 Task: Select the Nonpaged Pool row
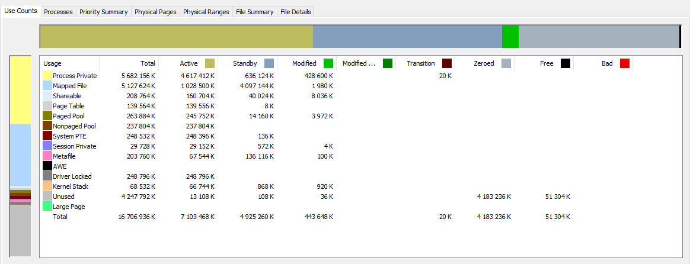(x=74, y=126)
